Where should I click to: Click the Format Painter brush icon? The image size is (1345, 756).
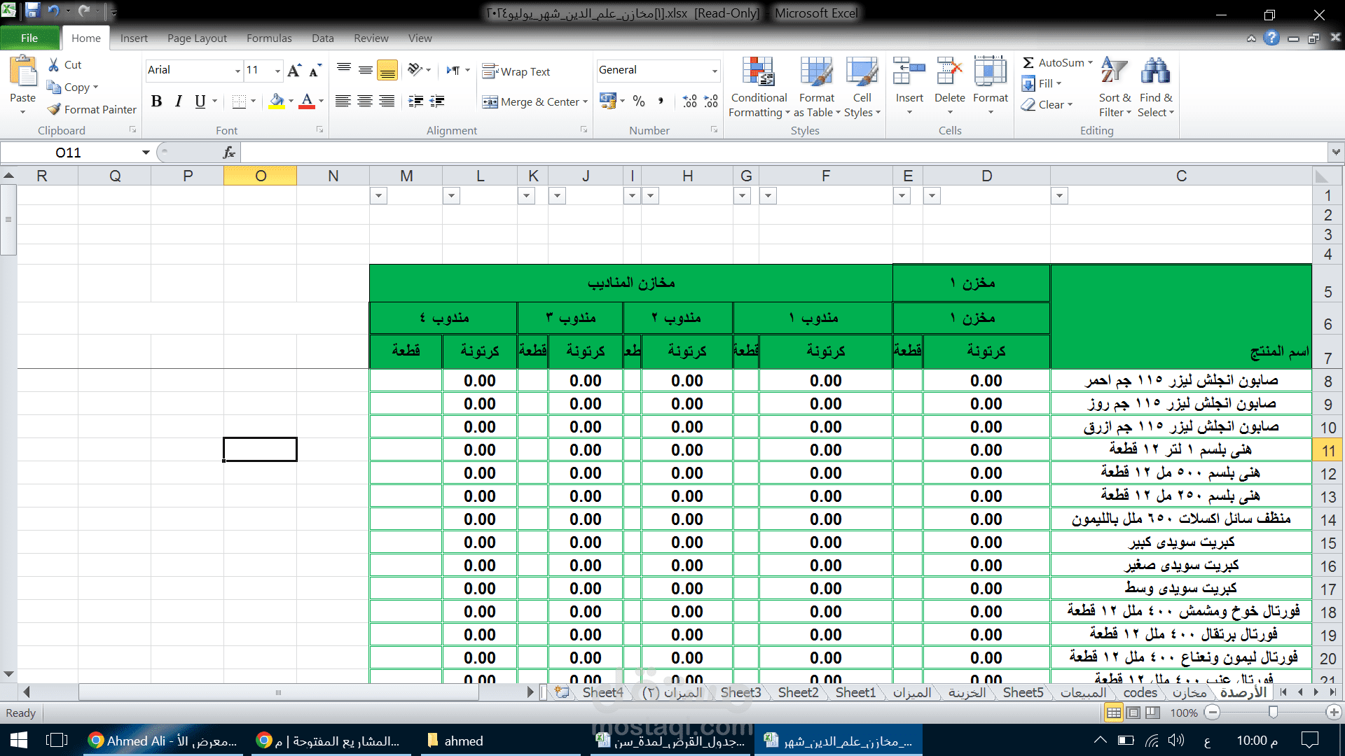point(54,109)
